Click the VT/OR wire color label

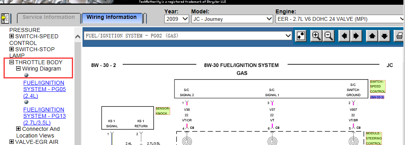click(187, 120)
